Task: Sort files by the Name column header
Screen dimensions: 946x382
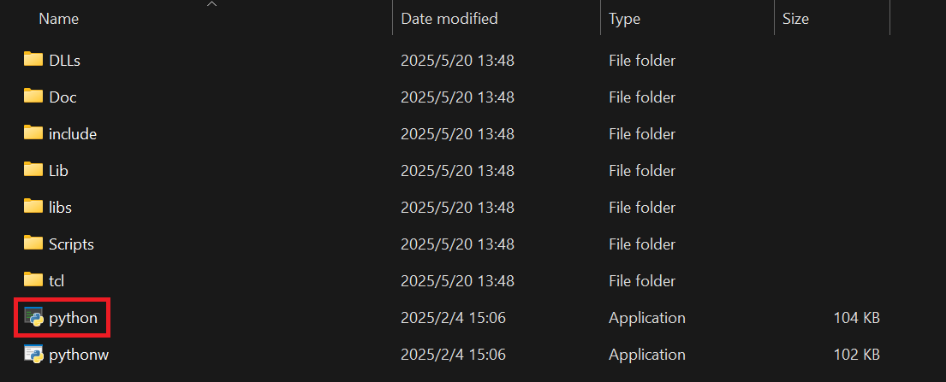Action: tap(58, 19)
